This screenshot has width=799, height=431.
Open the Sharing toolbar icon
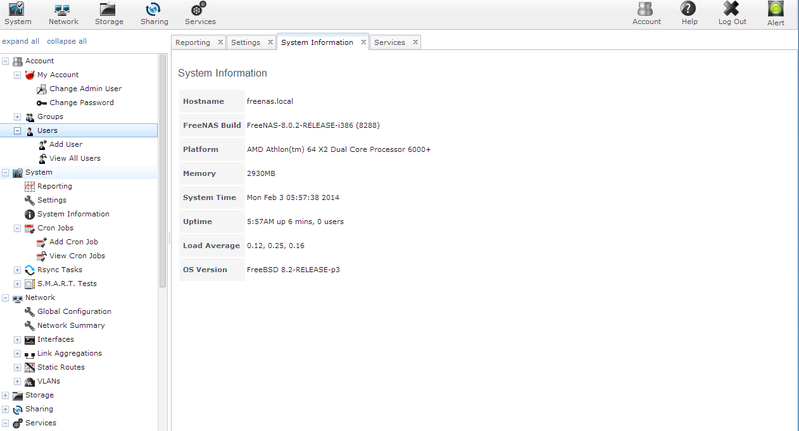coord(153,9)
